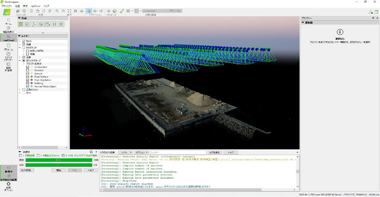Image resolution: width=380 pixels, height=197 pixels.
Task: Toggle the GCPs / MTPs checkbox
Action: click(x=28, y=51)
